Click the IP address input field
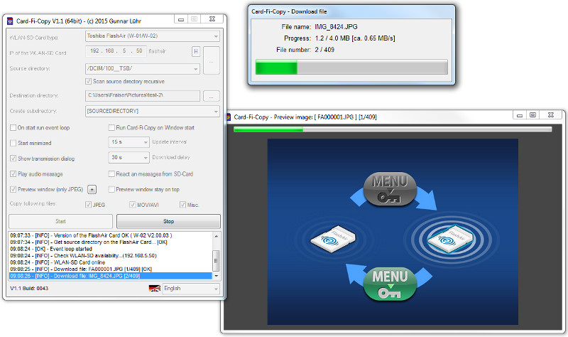This screenshot has width=568, height=337. click(116, 51)
